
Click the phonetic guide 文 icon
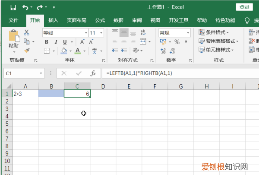click(x=94, y=51)
